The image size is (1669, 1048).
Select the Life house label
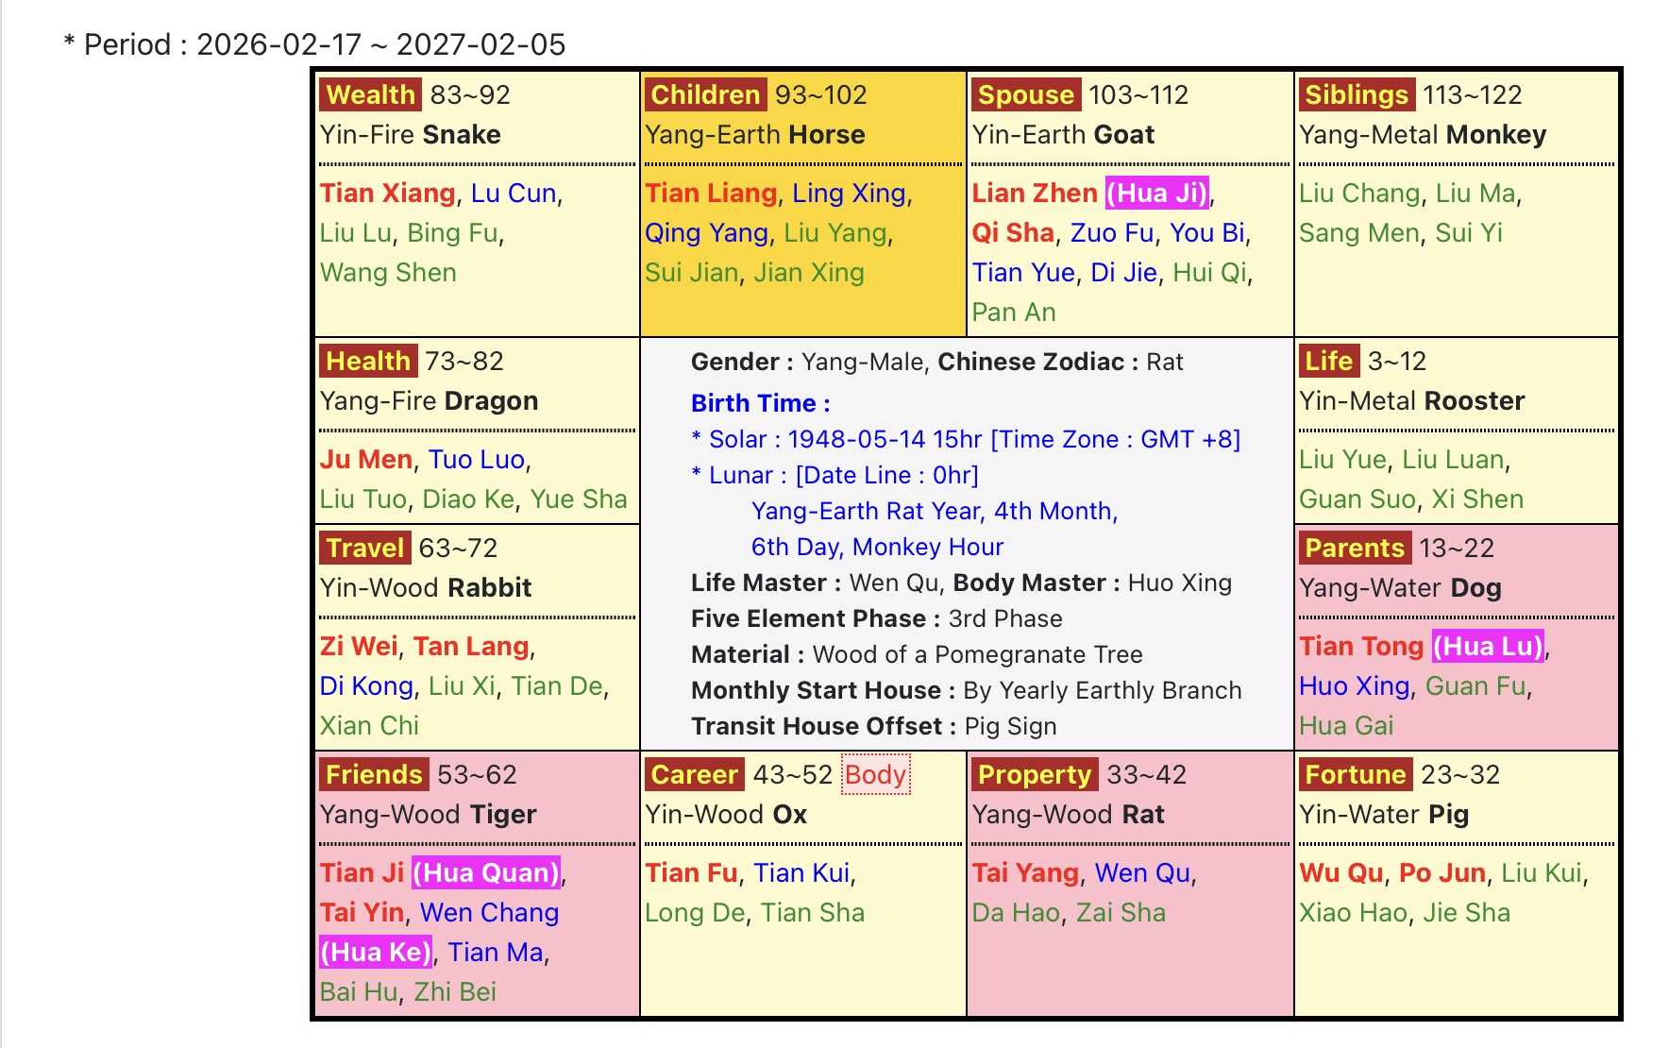[1328, 361]
